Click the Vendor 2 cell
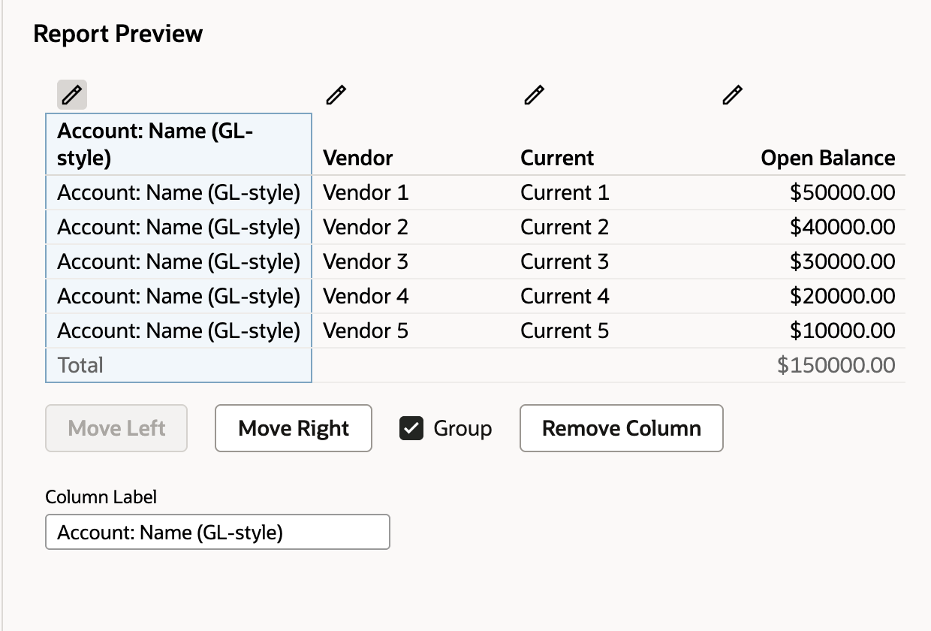Image resolution: width=931 pixels, height=631 pixels. click(366, 227)
